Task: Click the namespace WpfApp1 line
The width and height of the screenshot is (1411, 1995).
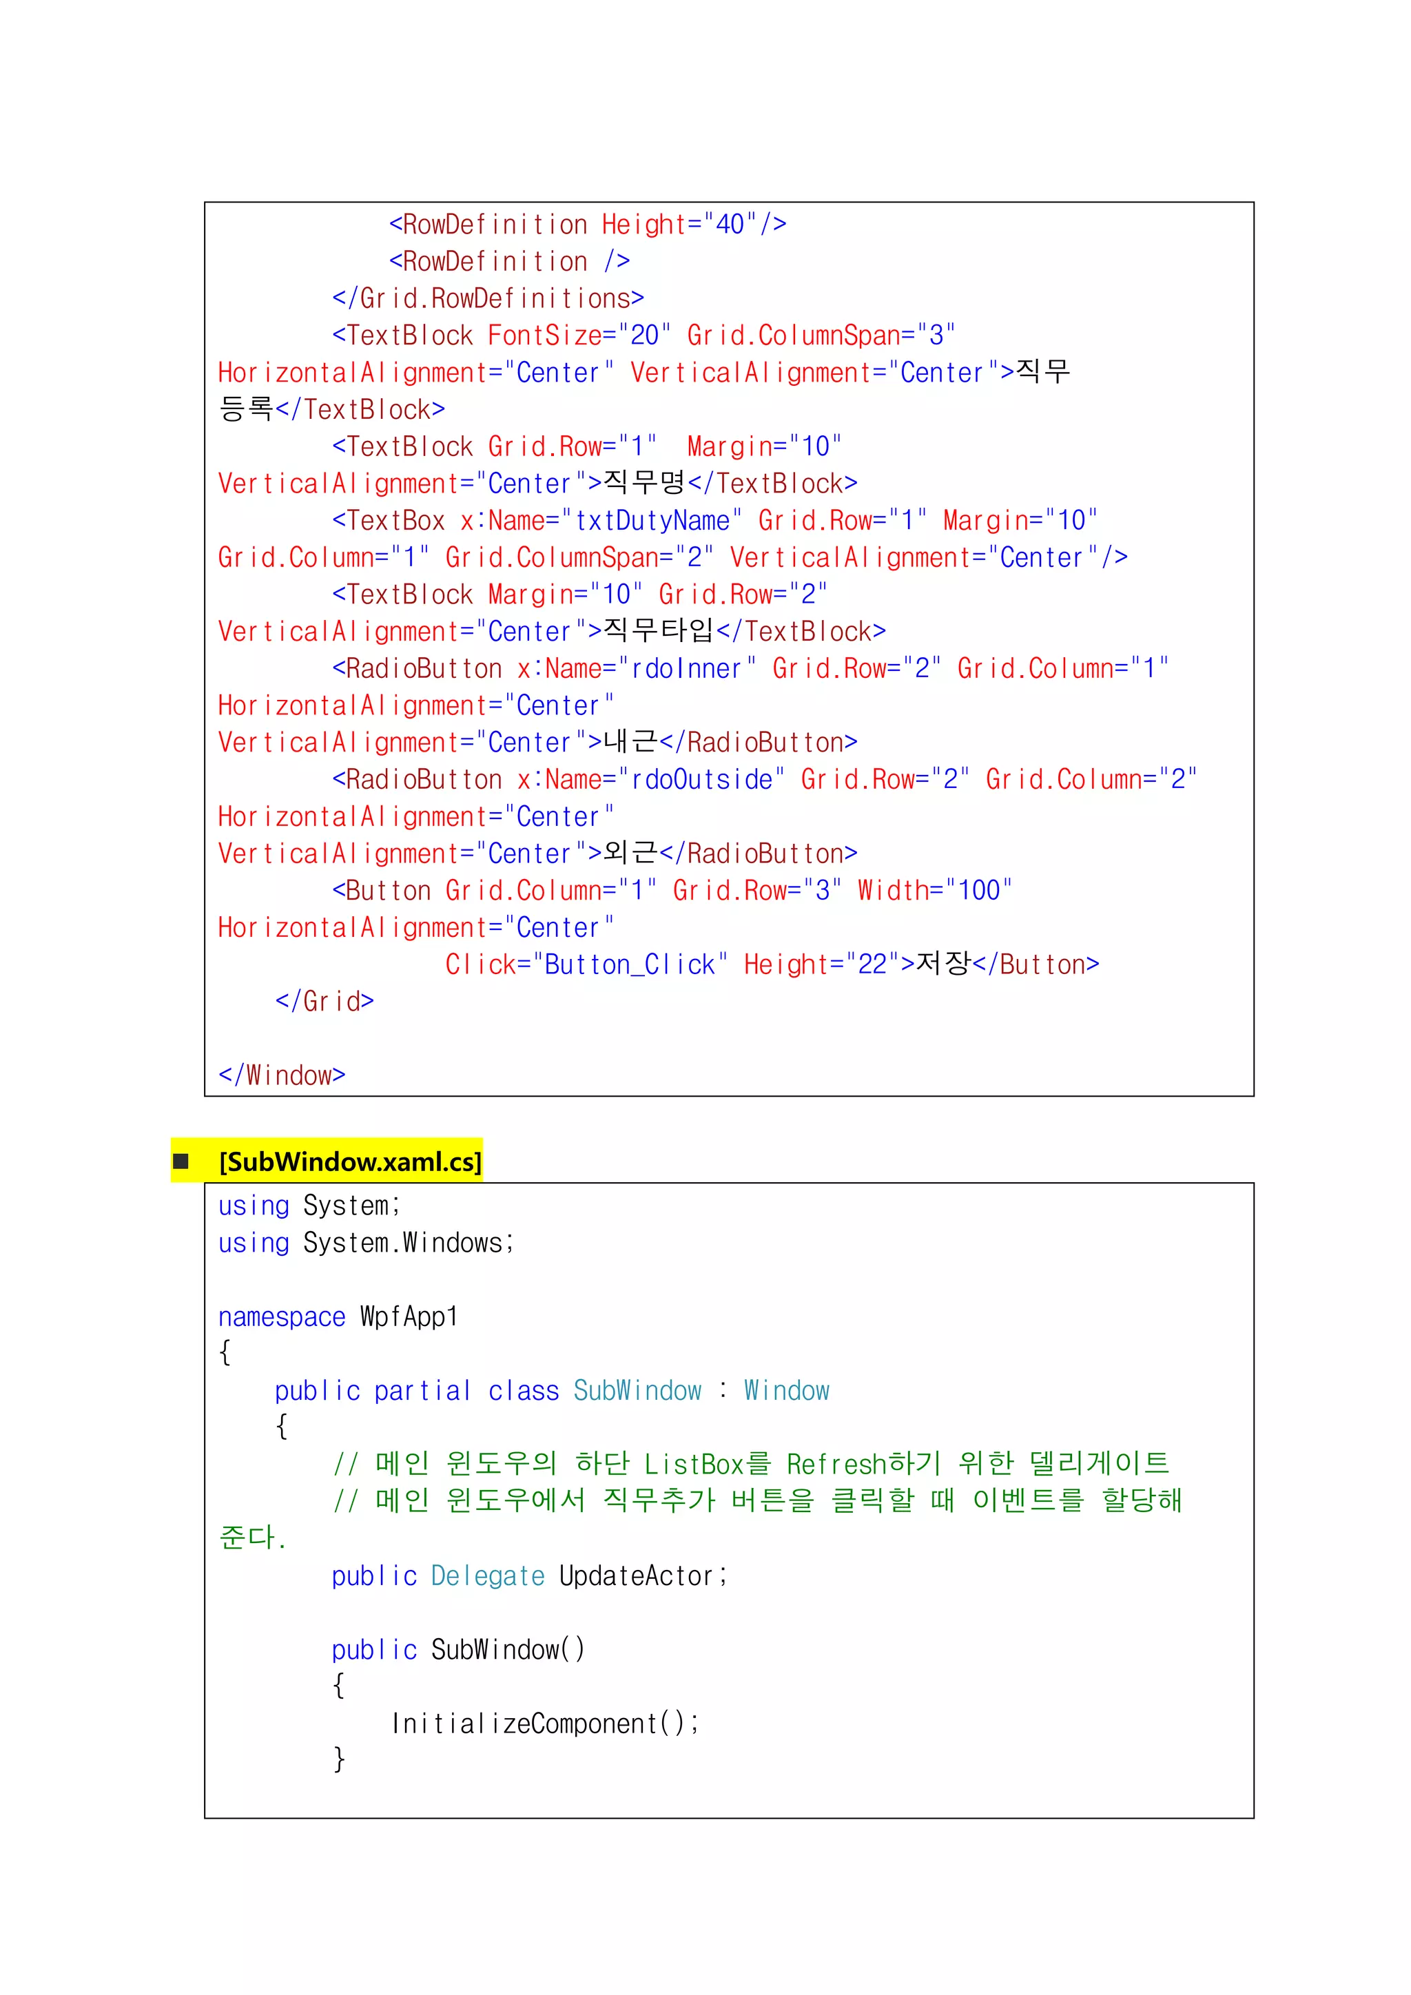Action: click(338, 1317)
